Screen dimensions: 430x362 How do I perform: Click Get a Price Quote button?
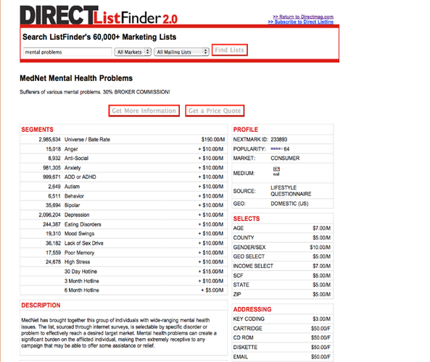coord(215,111)
